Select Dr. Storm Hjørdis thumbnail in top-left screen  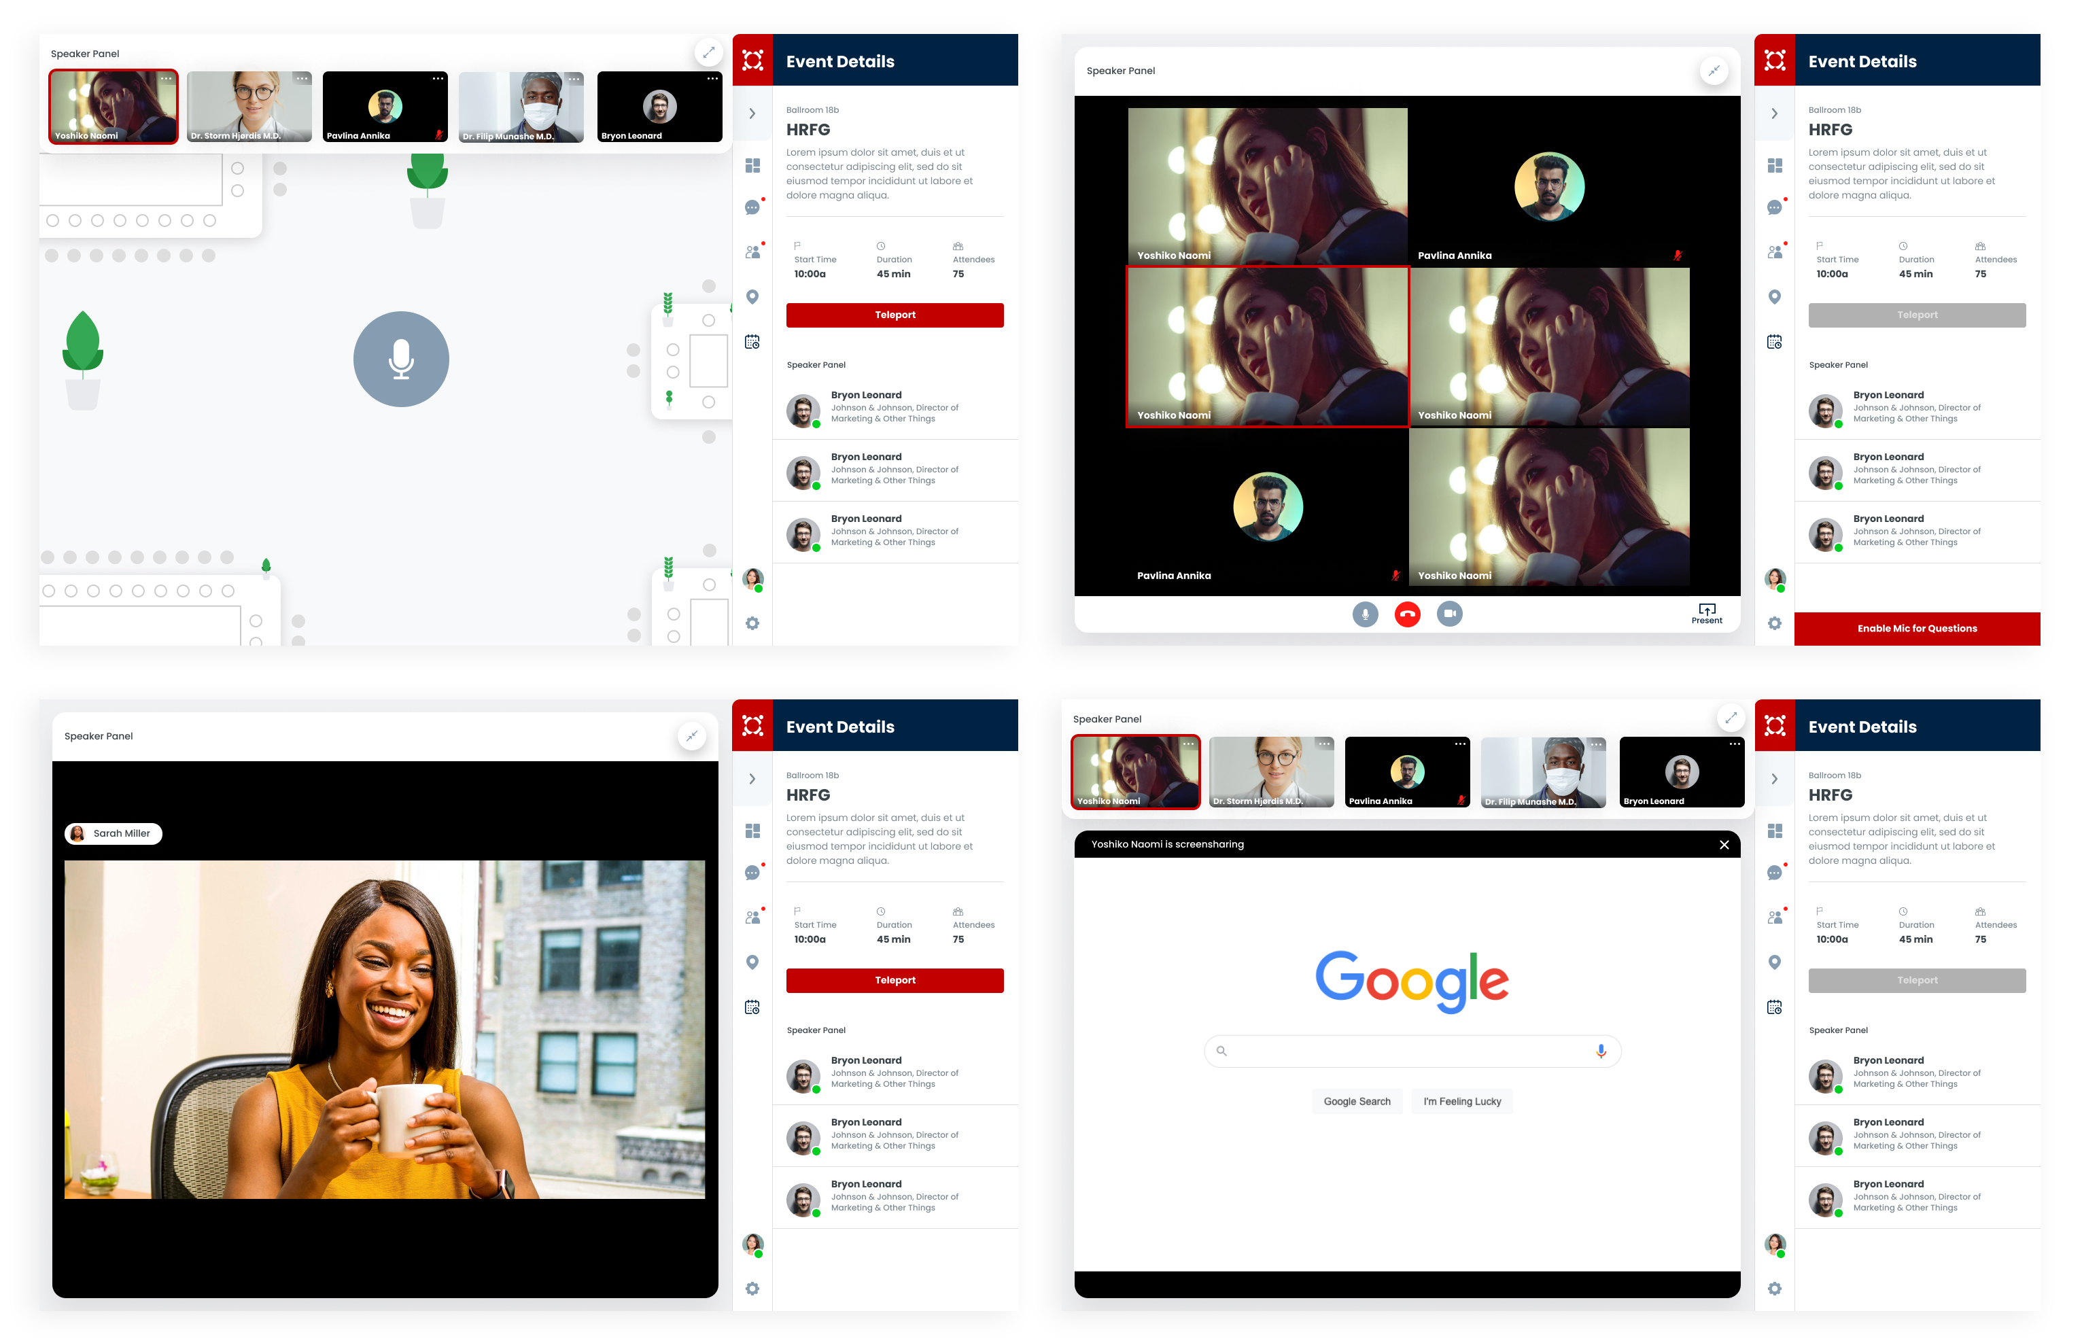(249, 107)
